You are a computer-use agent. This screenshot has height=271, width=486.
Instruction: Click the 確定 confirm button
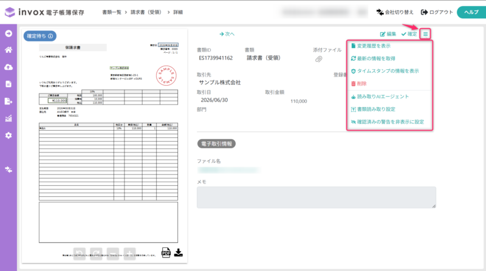tap(409, 34)
